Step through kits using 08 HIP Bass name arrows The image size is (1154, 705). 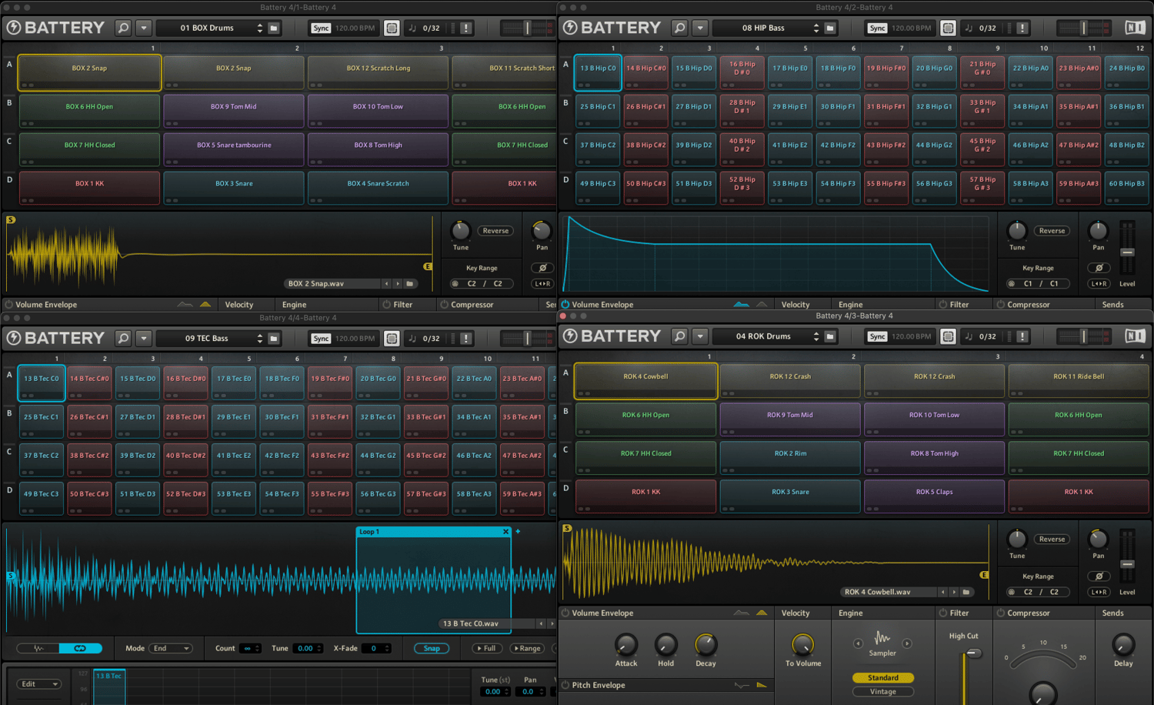[816, 28]
